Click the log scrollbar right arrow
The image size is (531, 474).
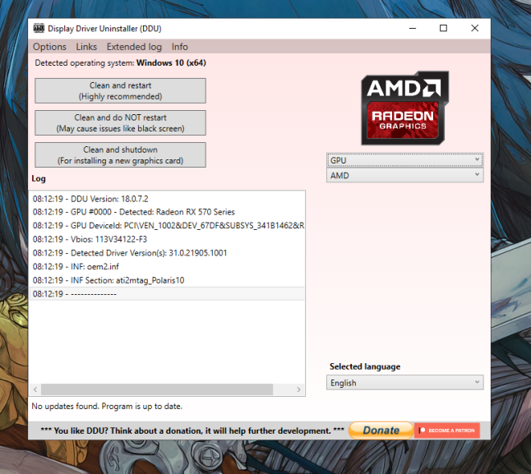pyautogui.click(x=300, y=389)
